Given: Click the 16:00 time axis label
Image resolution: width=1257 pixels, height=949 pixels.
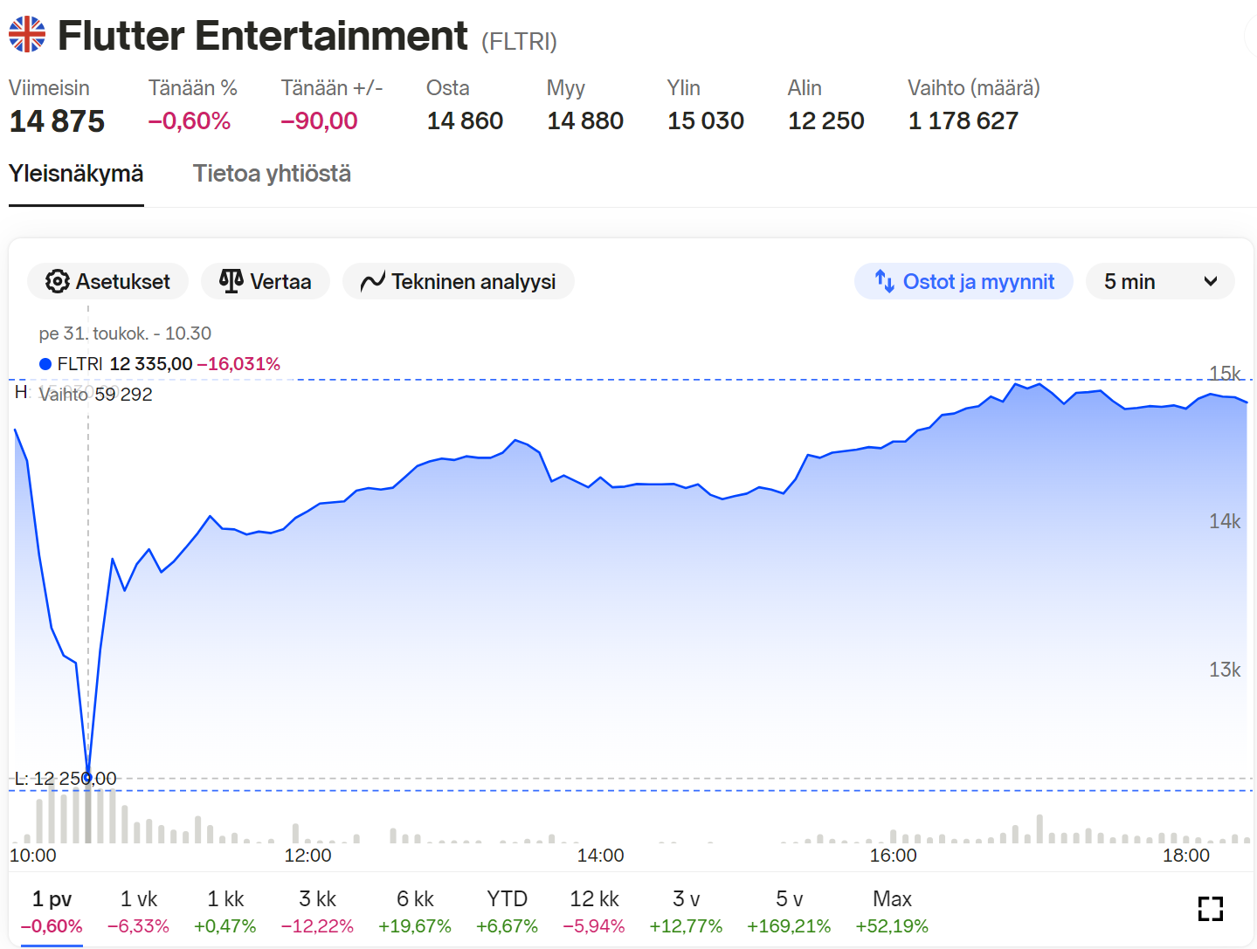Looking at the screenshot, I should [x=893, y=856].
